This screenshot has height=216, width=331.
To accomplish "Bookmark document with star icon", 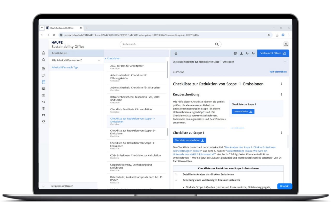I will [176, 53].
